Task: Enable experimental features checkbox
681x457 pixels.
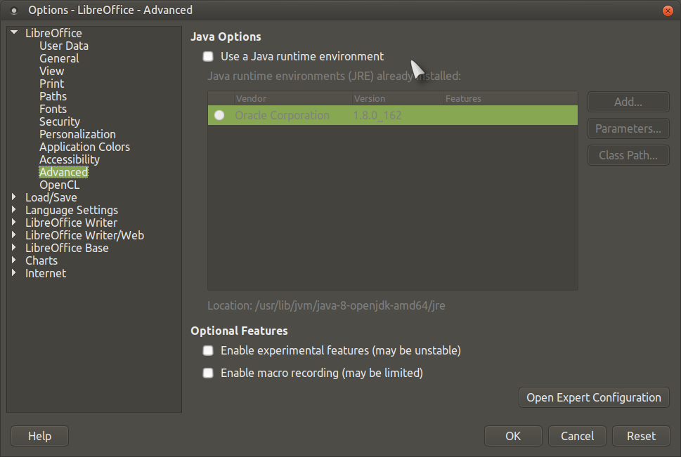Action: point(208,350)
